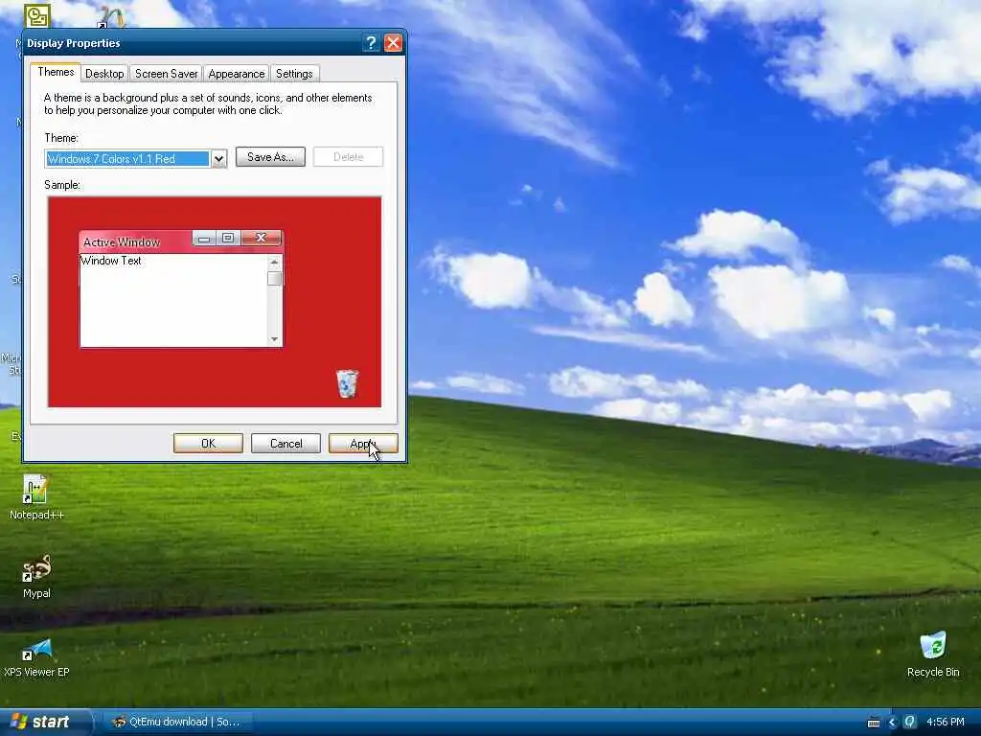Click the red theme sample preview
Screen dimensions: 981x736
[x=215, y=302]
